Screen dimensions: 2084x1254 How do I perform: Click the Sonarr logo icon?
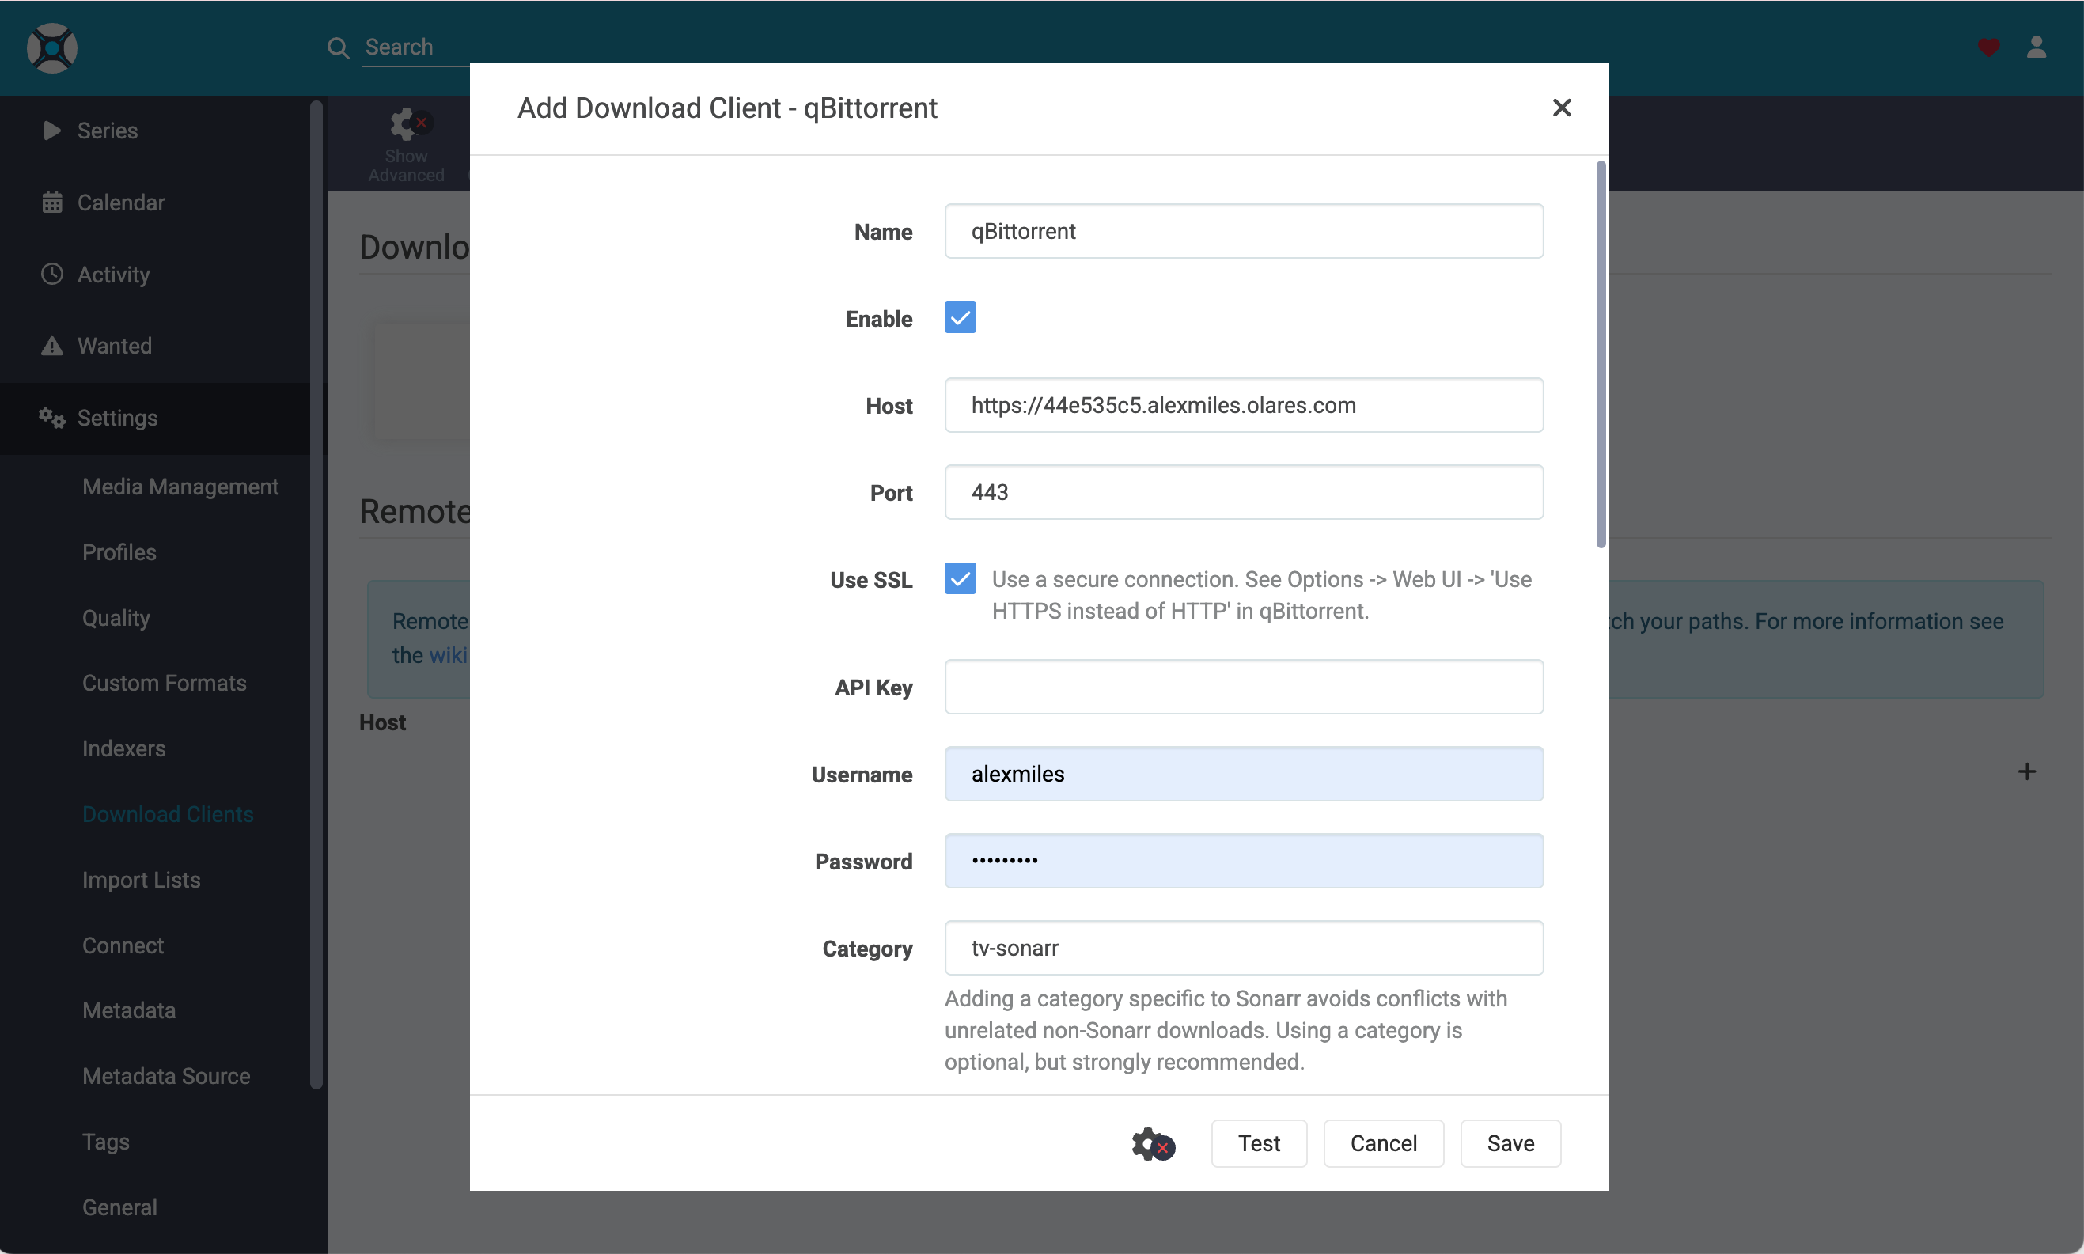52,48
